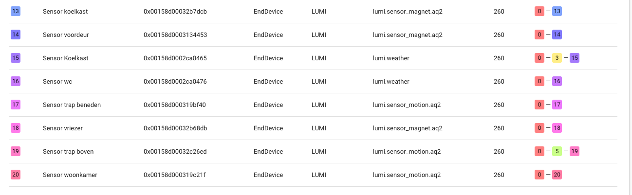Screen dimensions: 632x195
Task: Open the Sensor voordeur device row
Action: [x=66, y=35]
